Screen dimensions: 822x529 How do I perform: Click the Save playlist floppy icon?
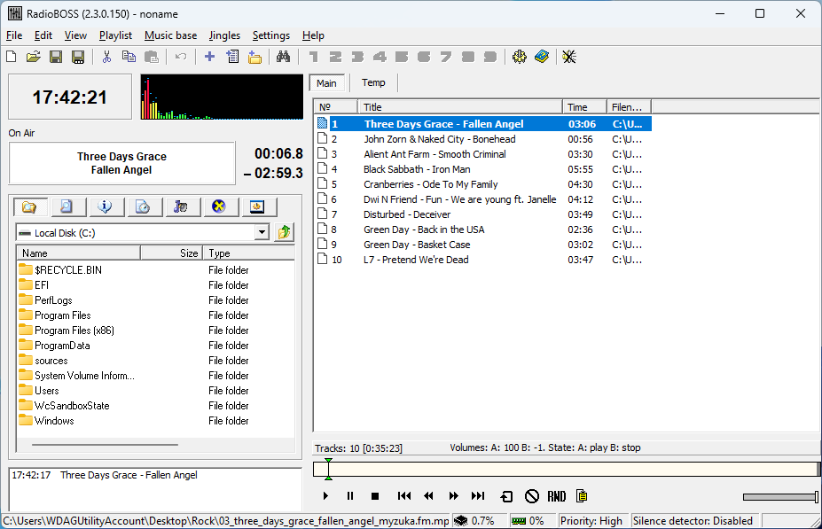[x=56, y=57]
